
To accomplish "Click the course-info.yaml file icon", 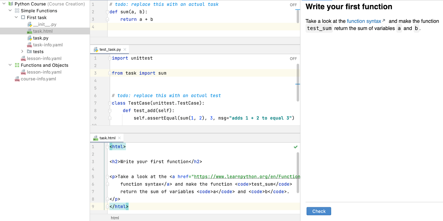I will [17, 79].
